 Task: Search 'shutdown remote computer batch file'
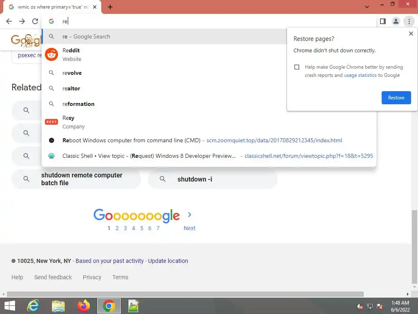(x=76, y=179)
